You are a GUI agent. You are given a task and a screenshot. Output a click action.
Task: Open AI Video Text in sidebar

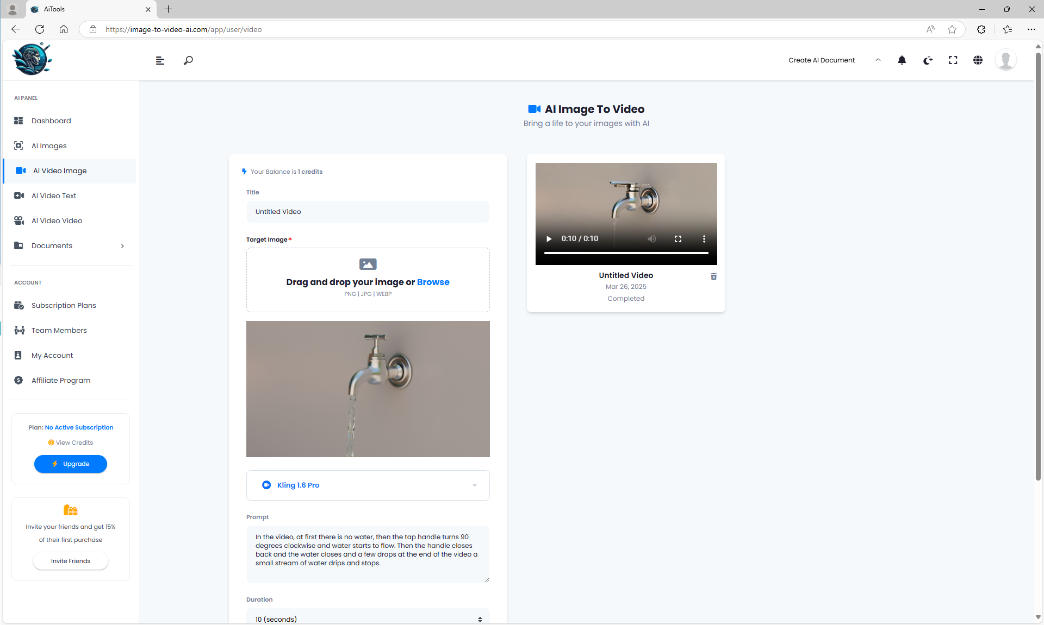click(54, 195)
